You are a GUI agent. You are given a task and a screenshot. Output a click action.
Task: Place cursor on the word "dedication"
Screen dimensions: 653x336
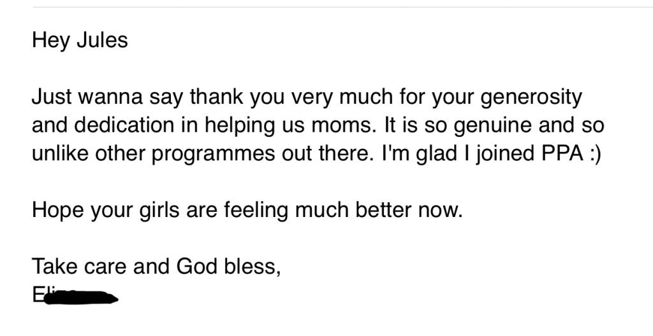coord(133,125)
